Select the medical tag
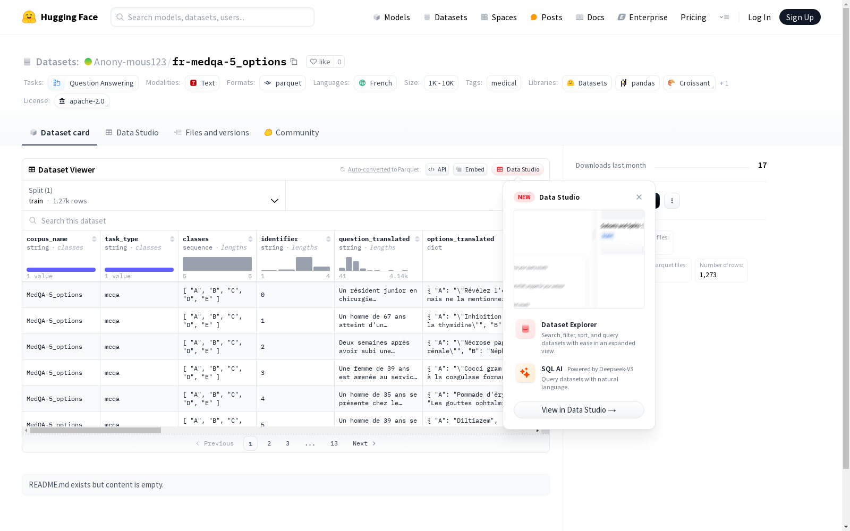The image size is (850, 531). click(504, 83)
